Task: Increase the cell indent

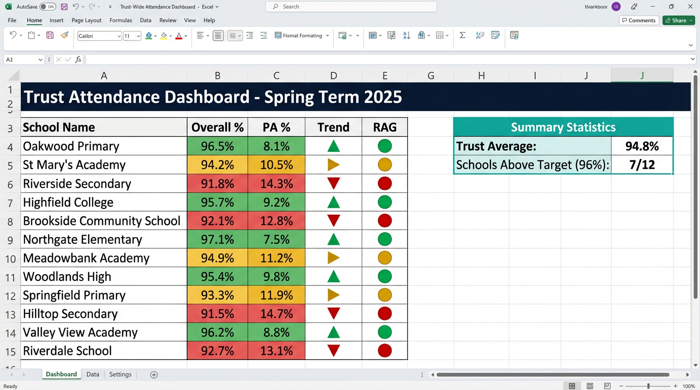Action: (263, 36)
